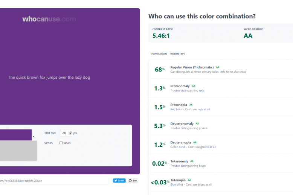The image size is (293, 195).
Task: Click the Tweet button
Action: pyautogui.click(x=119, y=181)
